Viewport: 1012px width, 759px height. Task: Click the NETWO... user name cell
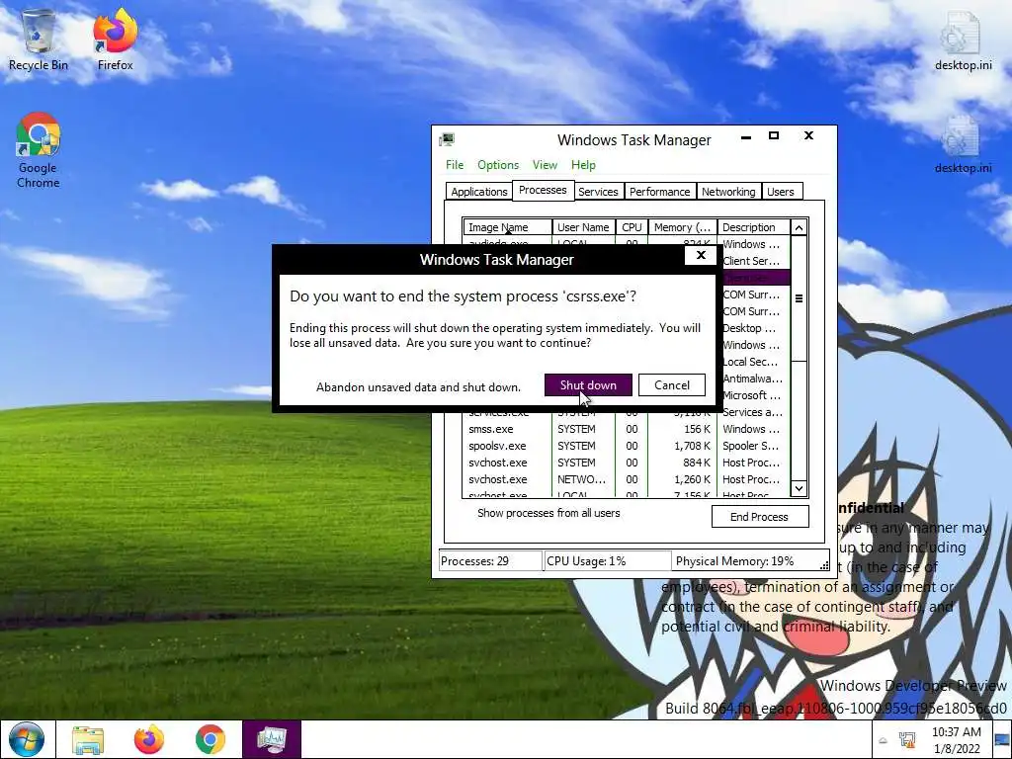pos(581,479)
